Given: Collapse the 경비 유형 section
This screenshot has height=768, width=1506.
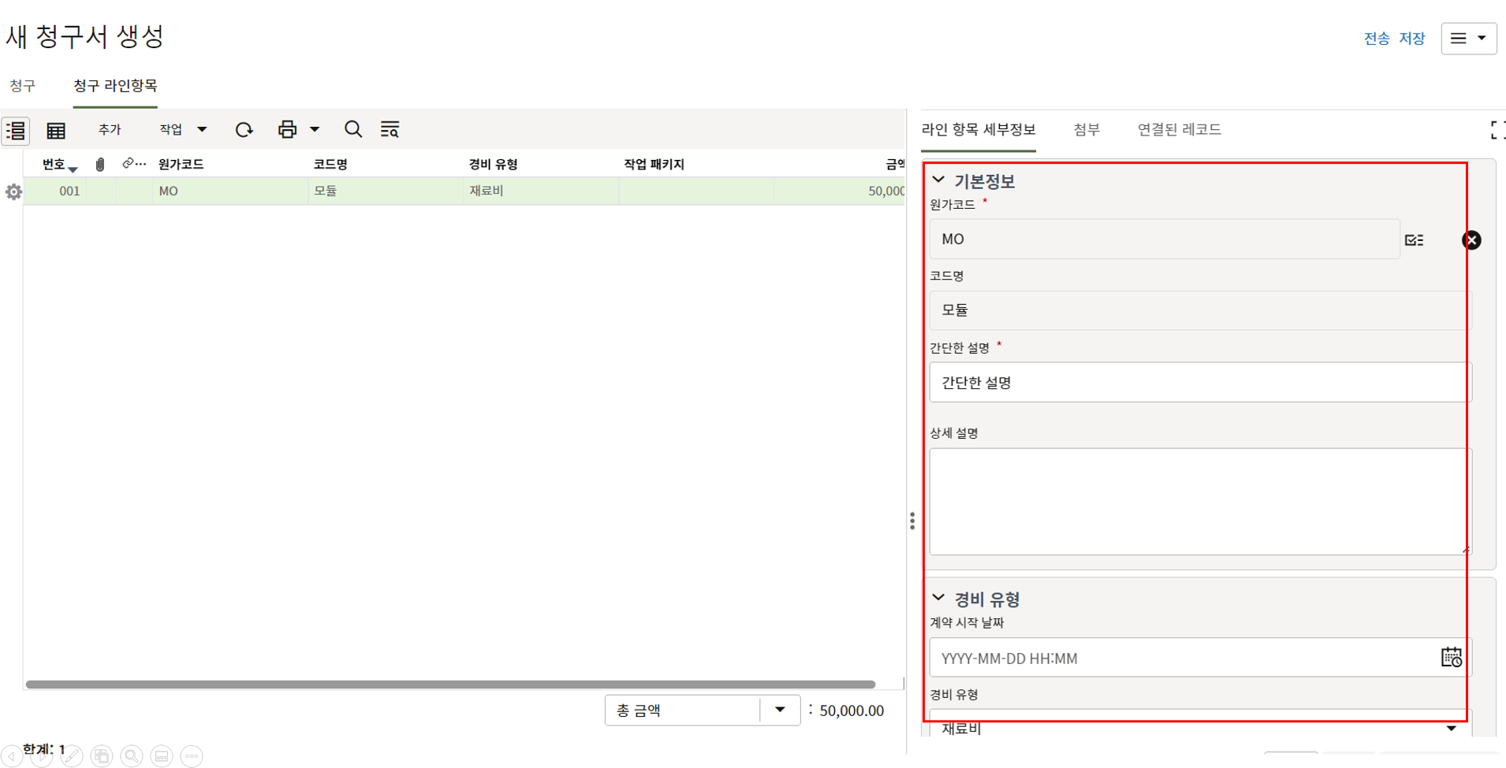Looking at the screenshot, I should point(938,599).
